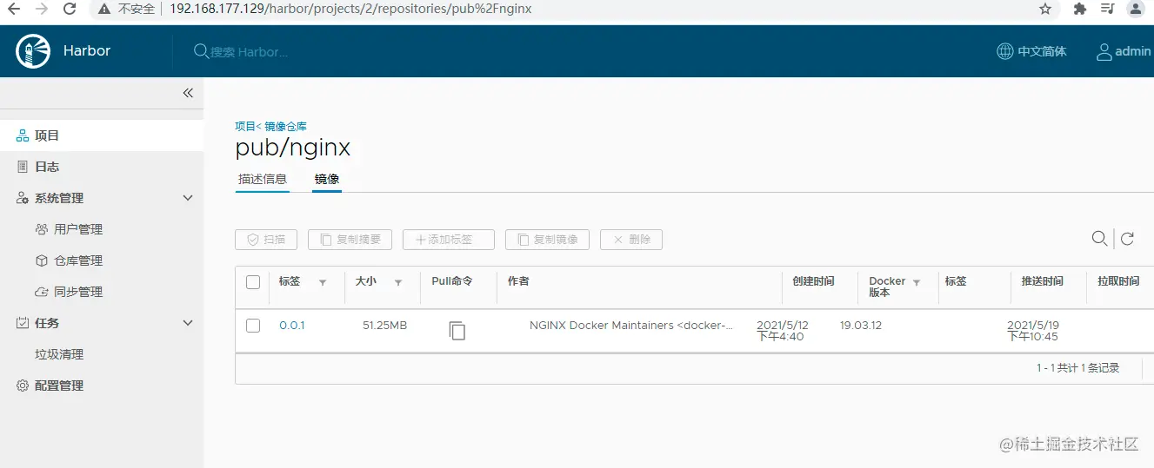Click the browser media control icon
1154x468 pixels.
1107,9
